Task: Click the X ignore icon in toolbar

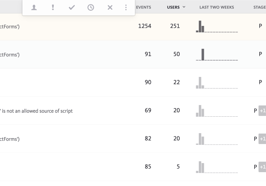Action: [110, 8]
